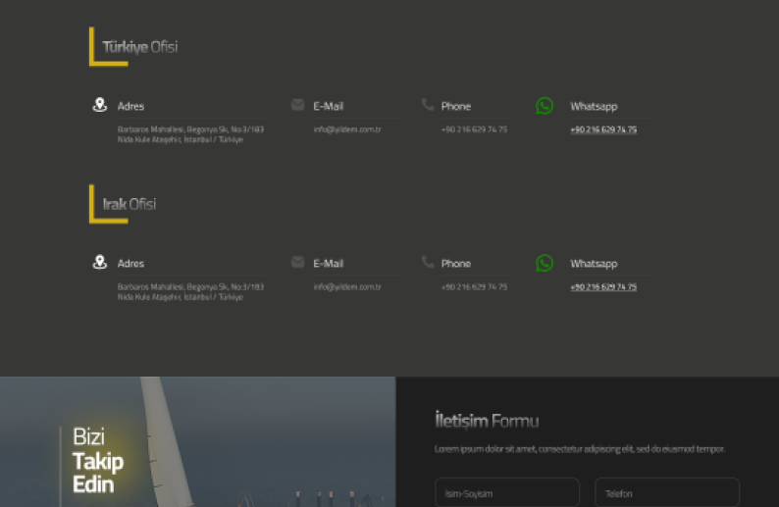Click the Türkiye Ofisi heading
This screenshot has height=507, width=779.
[140, 47]
